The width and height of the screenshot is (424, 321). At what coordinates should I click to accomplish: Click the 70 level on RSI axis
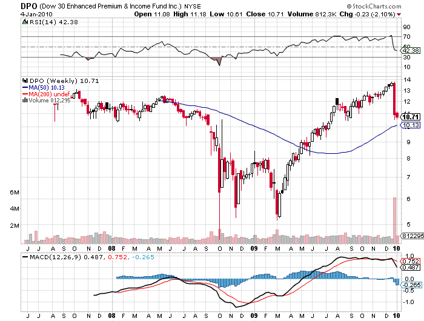[x=406, y=36]
